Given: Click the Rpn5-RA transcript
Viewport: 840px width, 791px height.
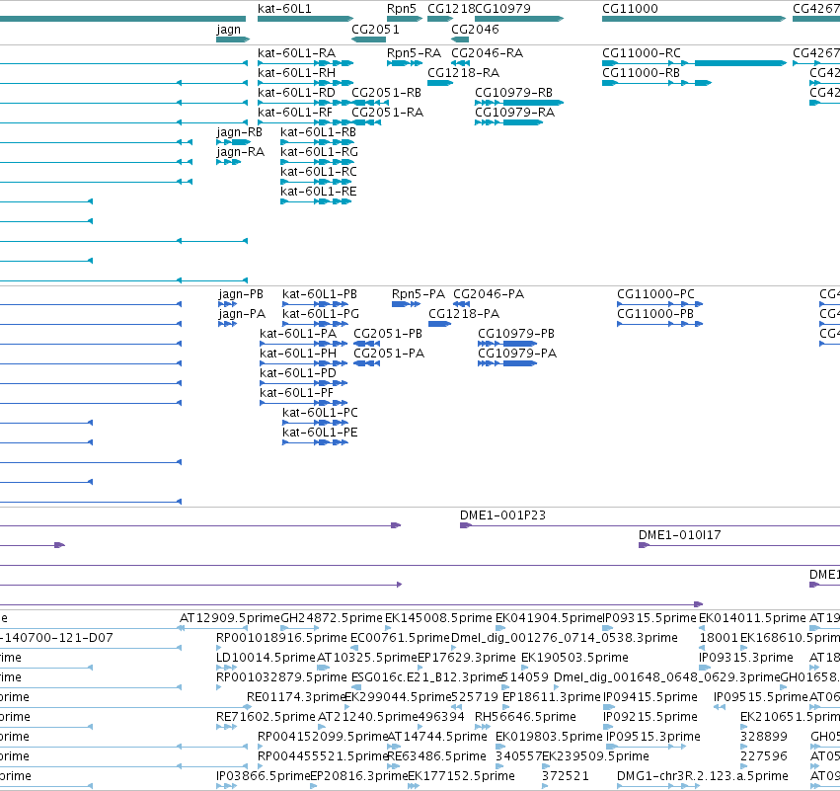Looking at the screenshot, I should pyautogui.click(x=414, y=53).
